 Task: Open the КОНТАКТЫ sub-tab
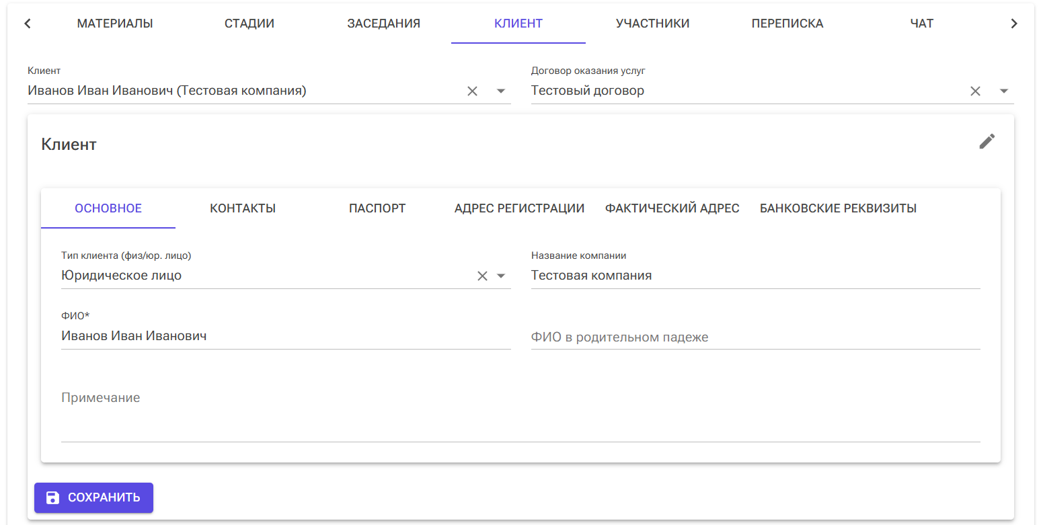(x=242, y=208)
